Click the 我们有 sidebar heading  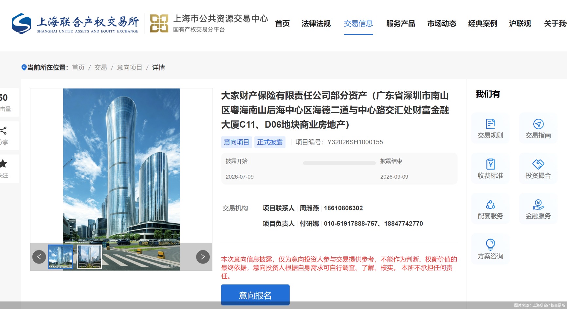tap(488, 94)
